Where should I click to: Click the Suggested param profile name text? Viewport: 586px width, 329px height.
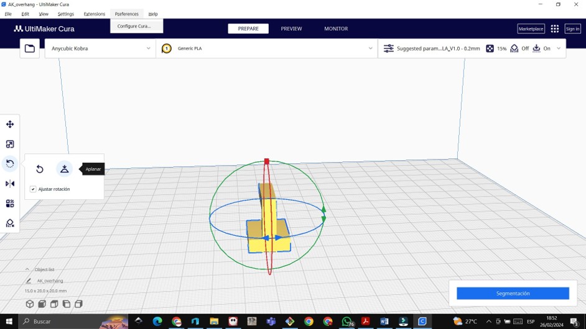click(438, 48)
